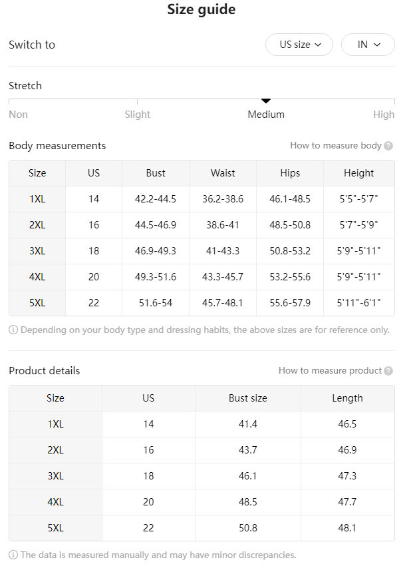Viewport: 407px width, 580px height.
Task: Select the Slight stretch label
Action: coord(138,115)
